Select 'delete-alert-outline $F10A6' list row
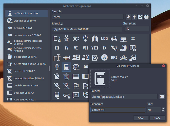 pyautogui.click(x=26, y=64)
